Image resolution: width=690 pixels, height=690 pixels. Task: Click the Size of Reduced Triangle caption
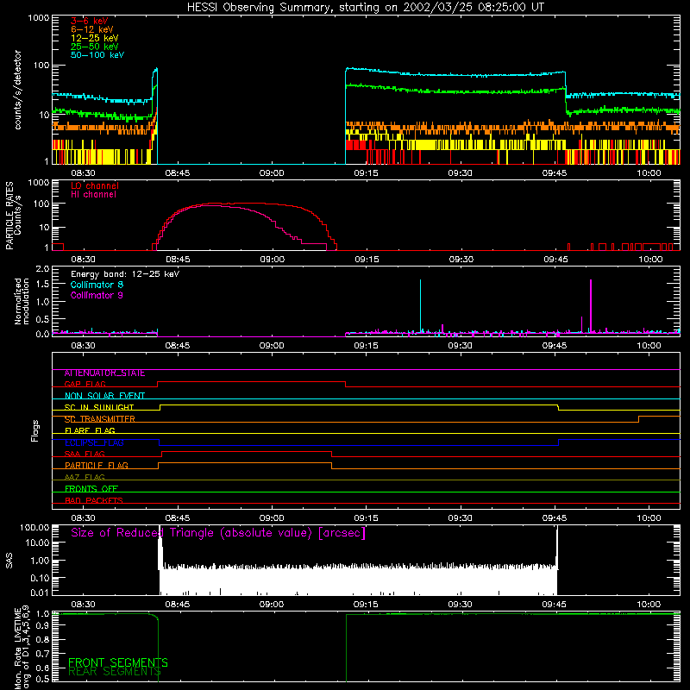tap(218, 533)
